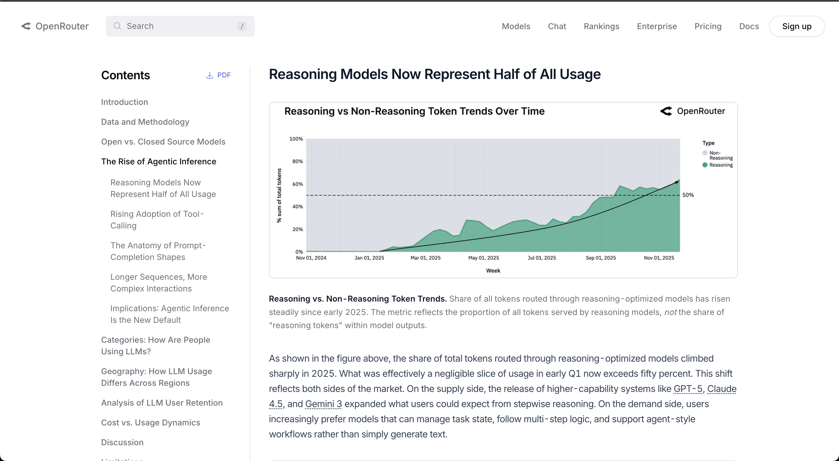Click the Reasoning green legend dot

point(705,165)
